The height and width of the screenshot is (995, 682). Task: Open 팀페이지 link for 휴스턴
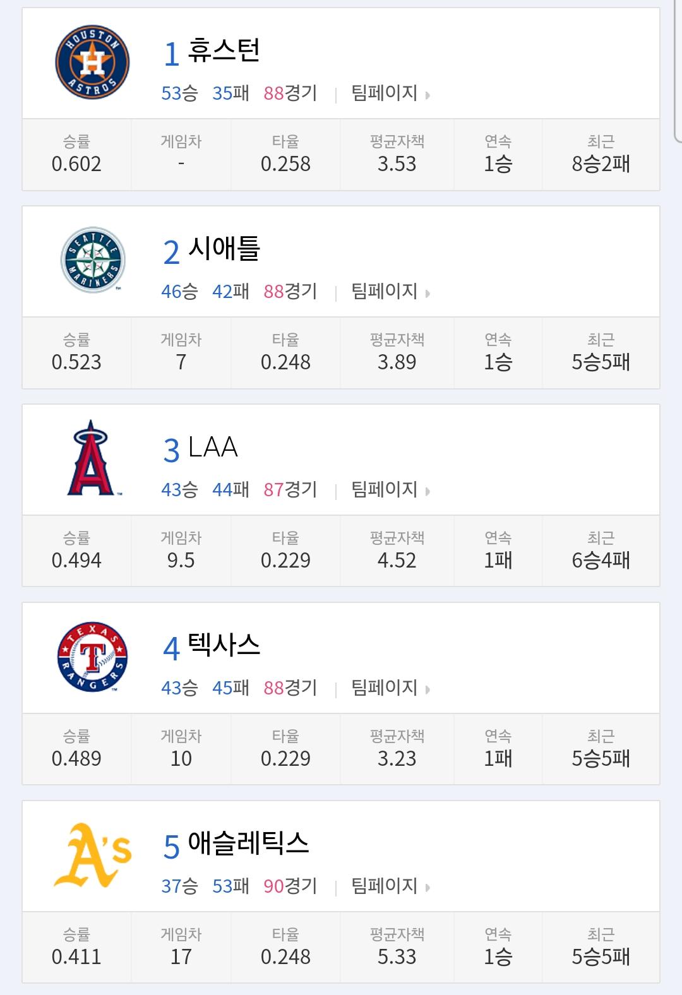[x=384, y=93]
